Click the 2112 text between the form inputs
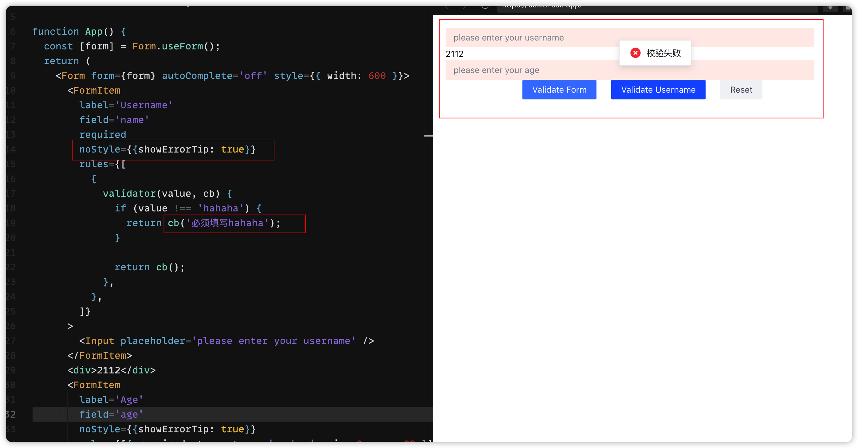This screenshot has height=448, width=858. [x=454, y=54]
